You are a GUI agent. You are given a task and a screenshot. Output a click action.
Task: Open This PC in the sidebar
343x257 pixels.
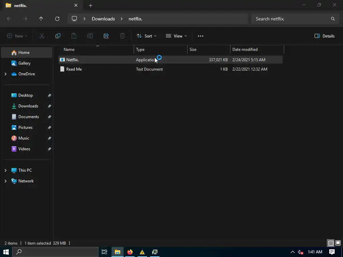tap(26, 170)
